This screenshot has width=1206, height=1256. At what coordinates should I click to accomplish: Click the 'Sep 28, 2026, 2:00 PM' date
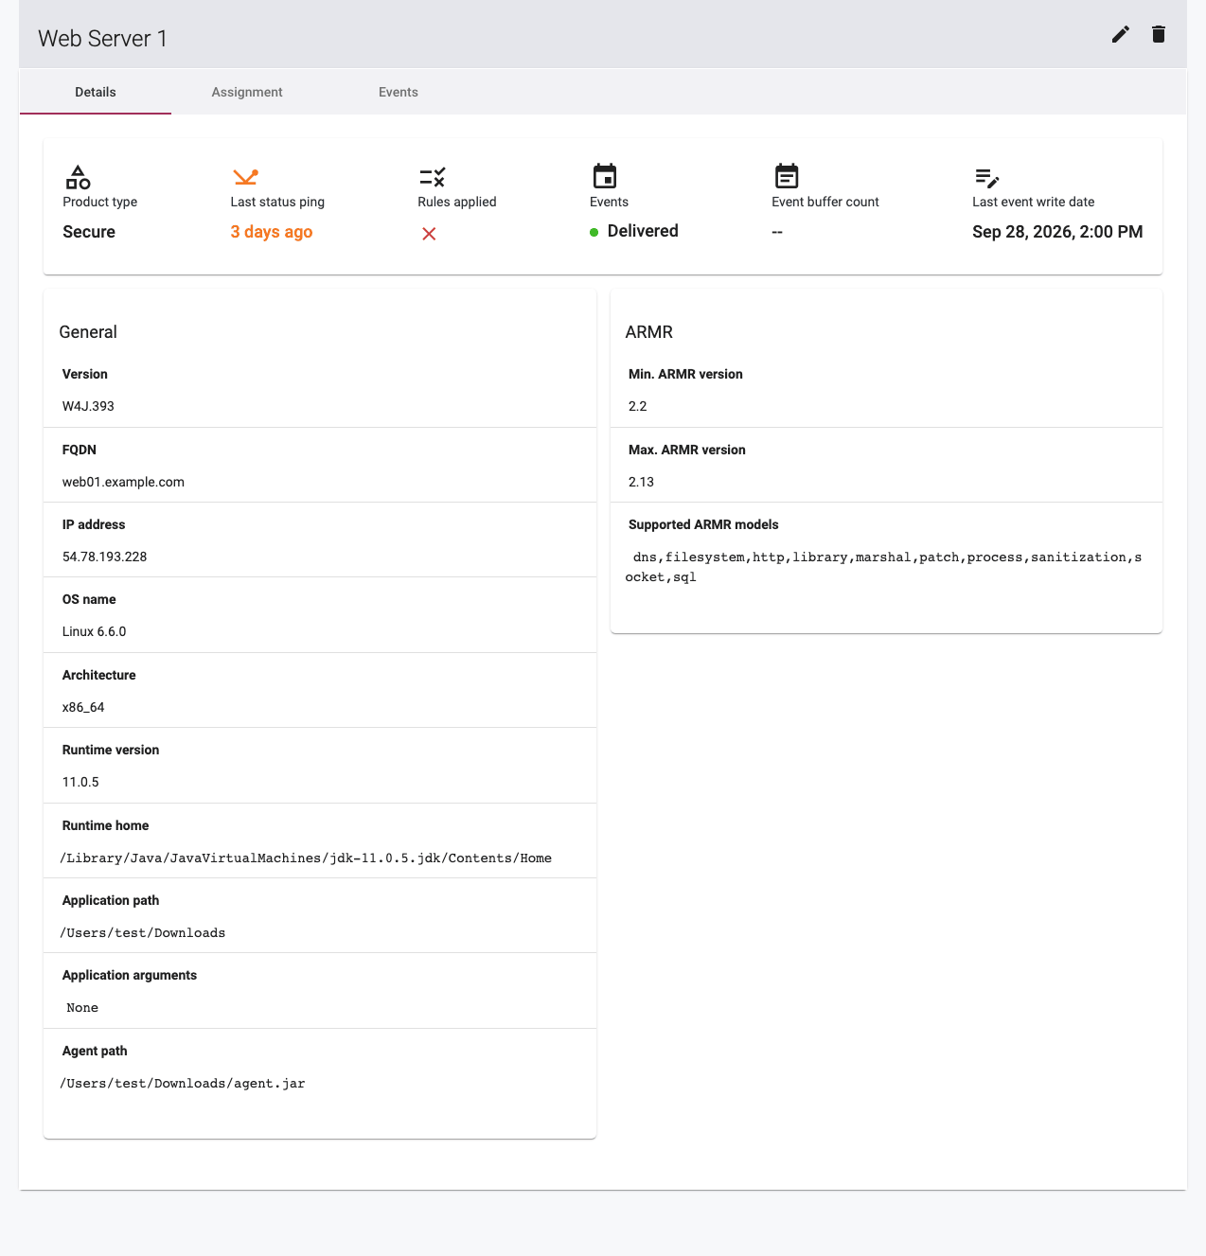[1057, 232]
